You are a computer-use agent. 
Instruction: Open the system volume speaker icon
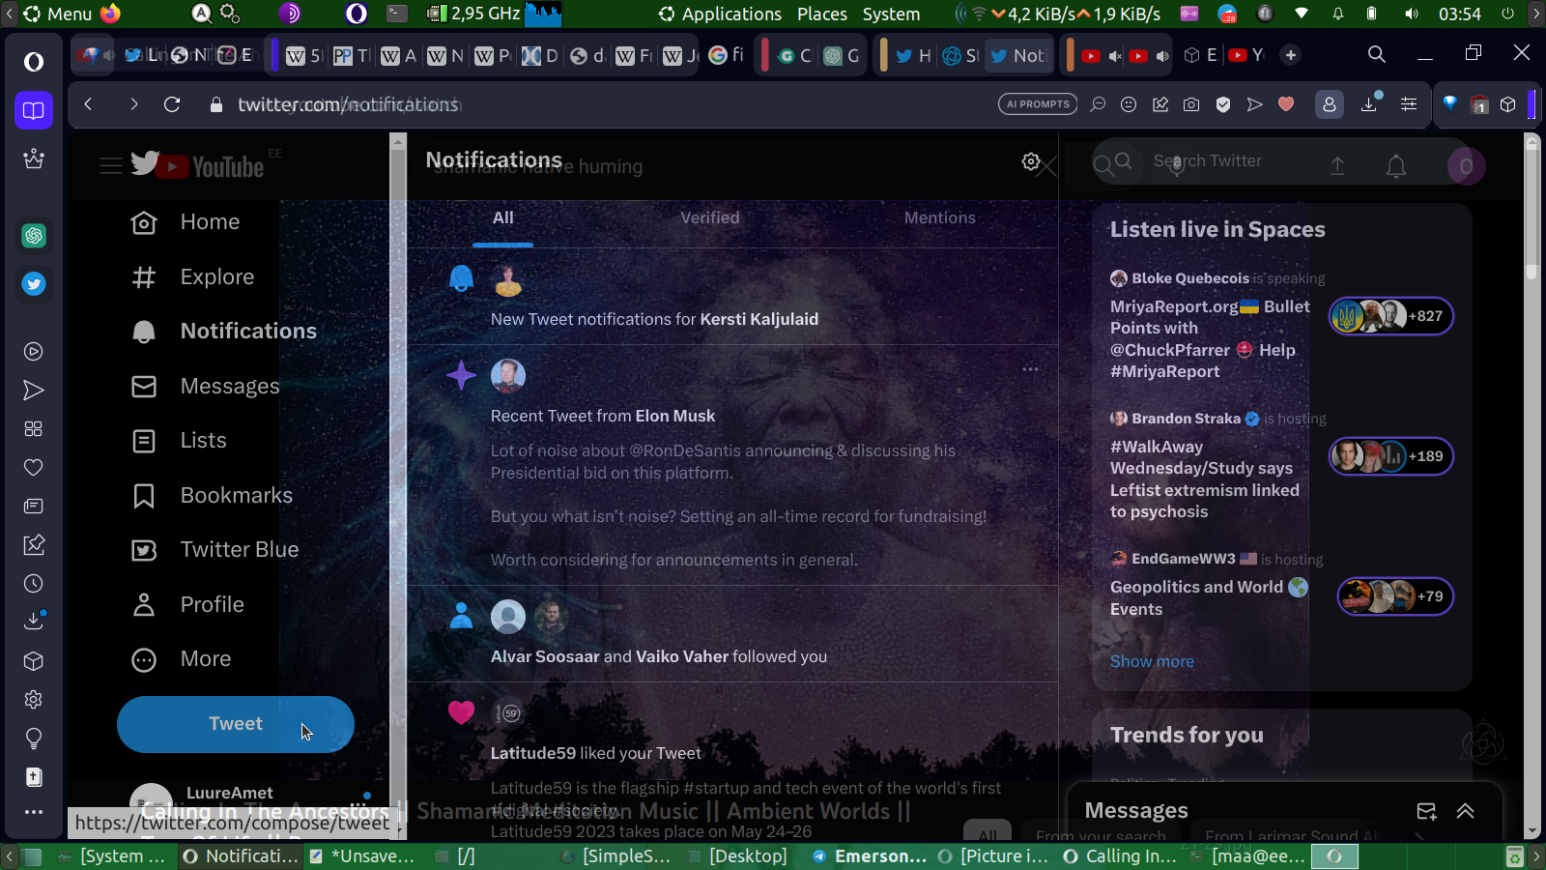[1412, 14]
